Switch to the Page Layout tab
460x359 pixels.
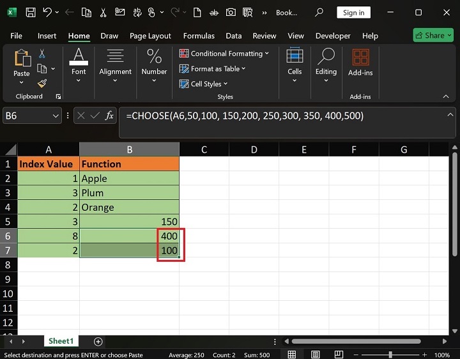coord(150,36)
